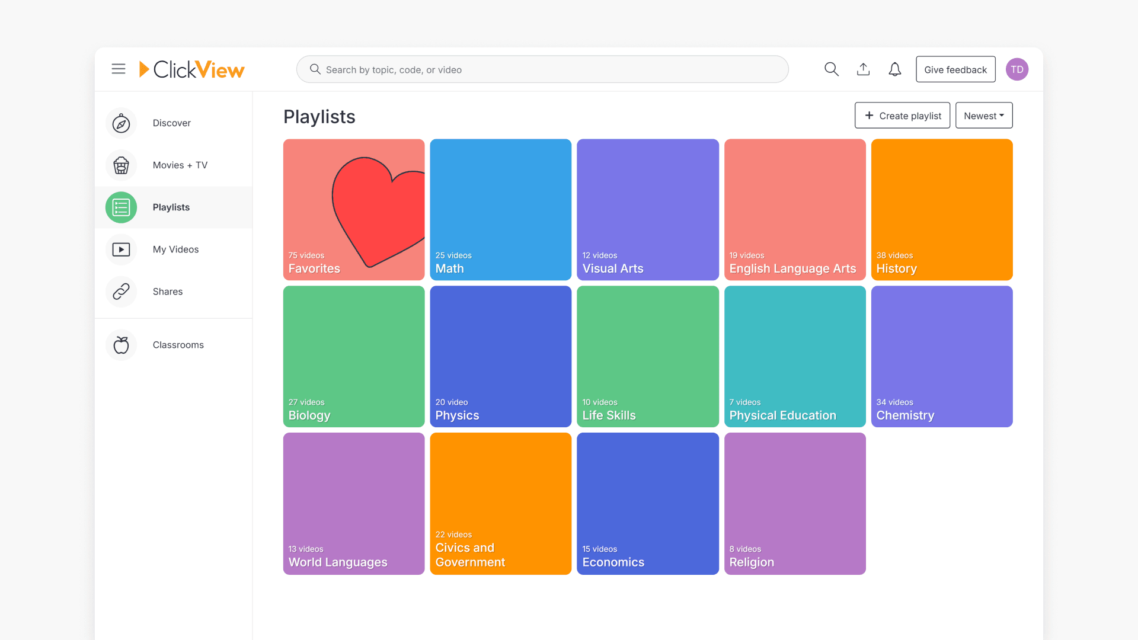This screenshot has height=640, width=1138.
Task: Open the TD profile avatar menu
Action: (1016, 69)
